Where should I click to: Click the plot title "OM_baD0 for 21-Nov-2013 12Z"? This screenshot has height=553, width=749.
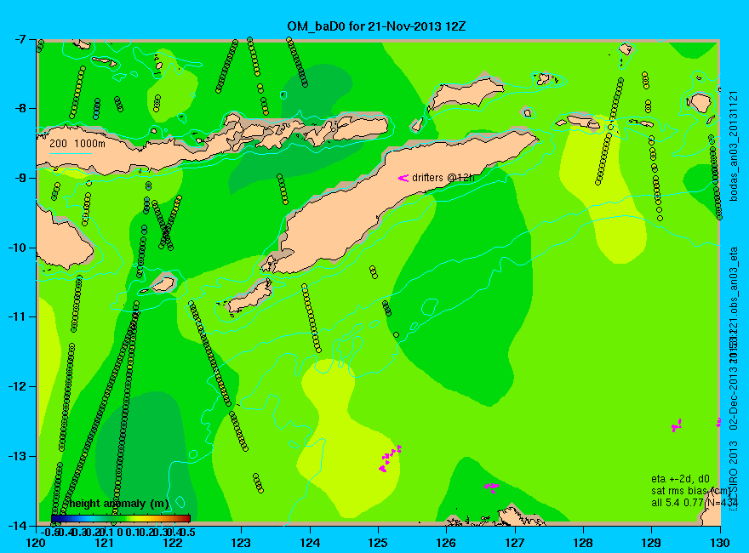click(376, 26)
